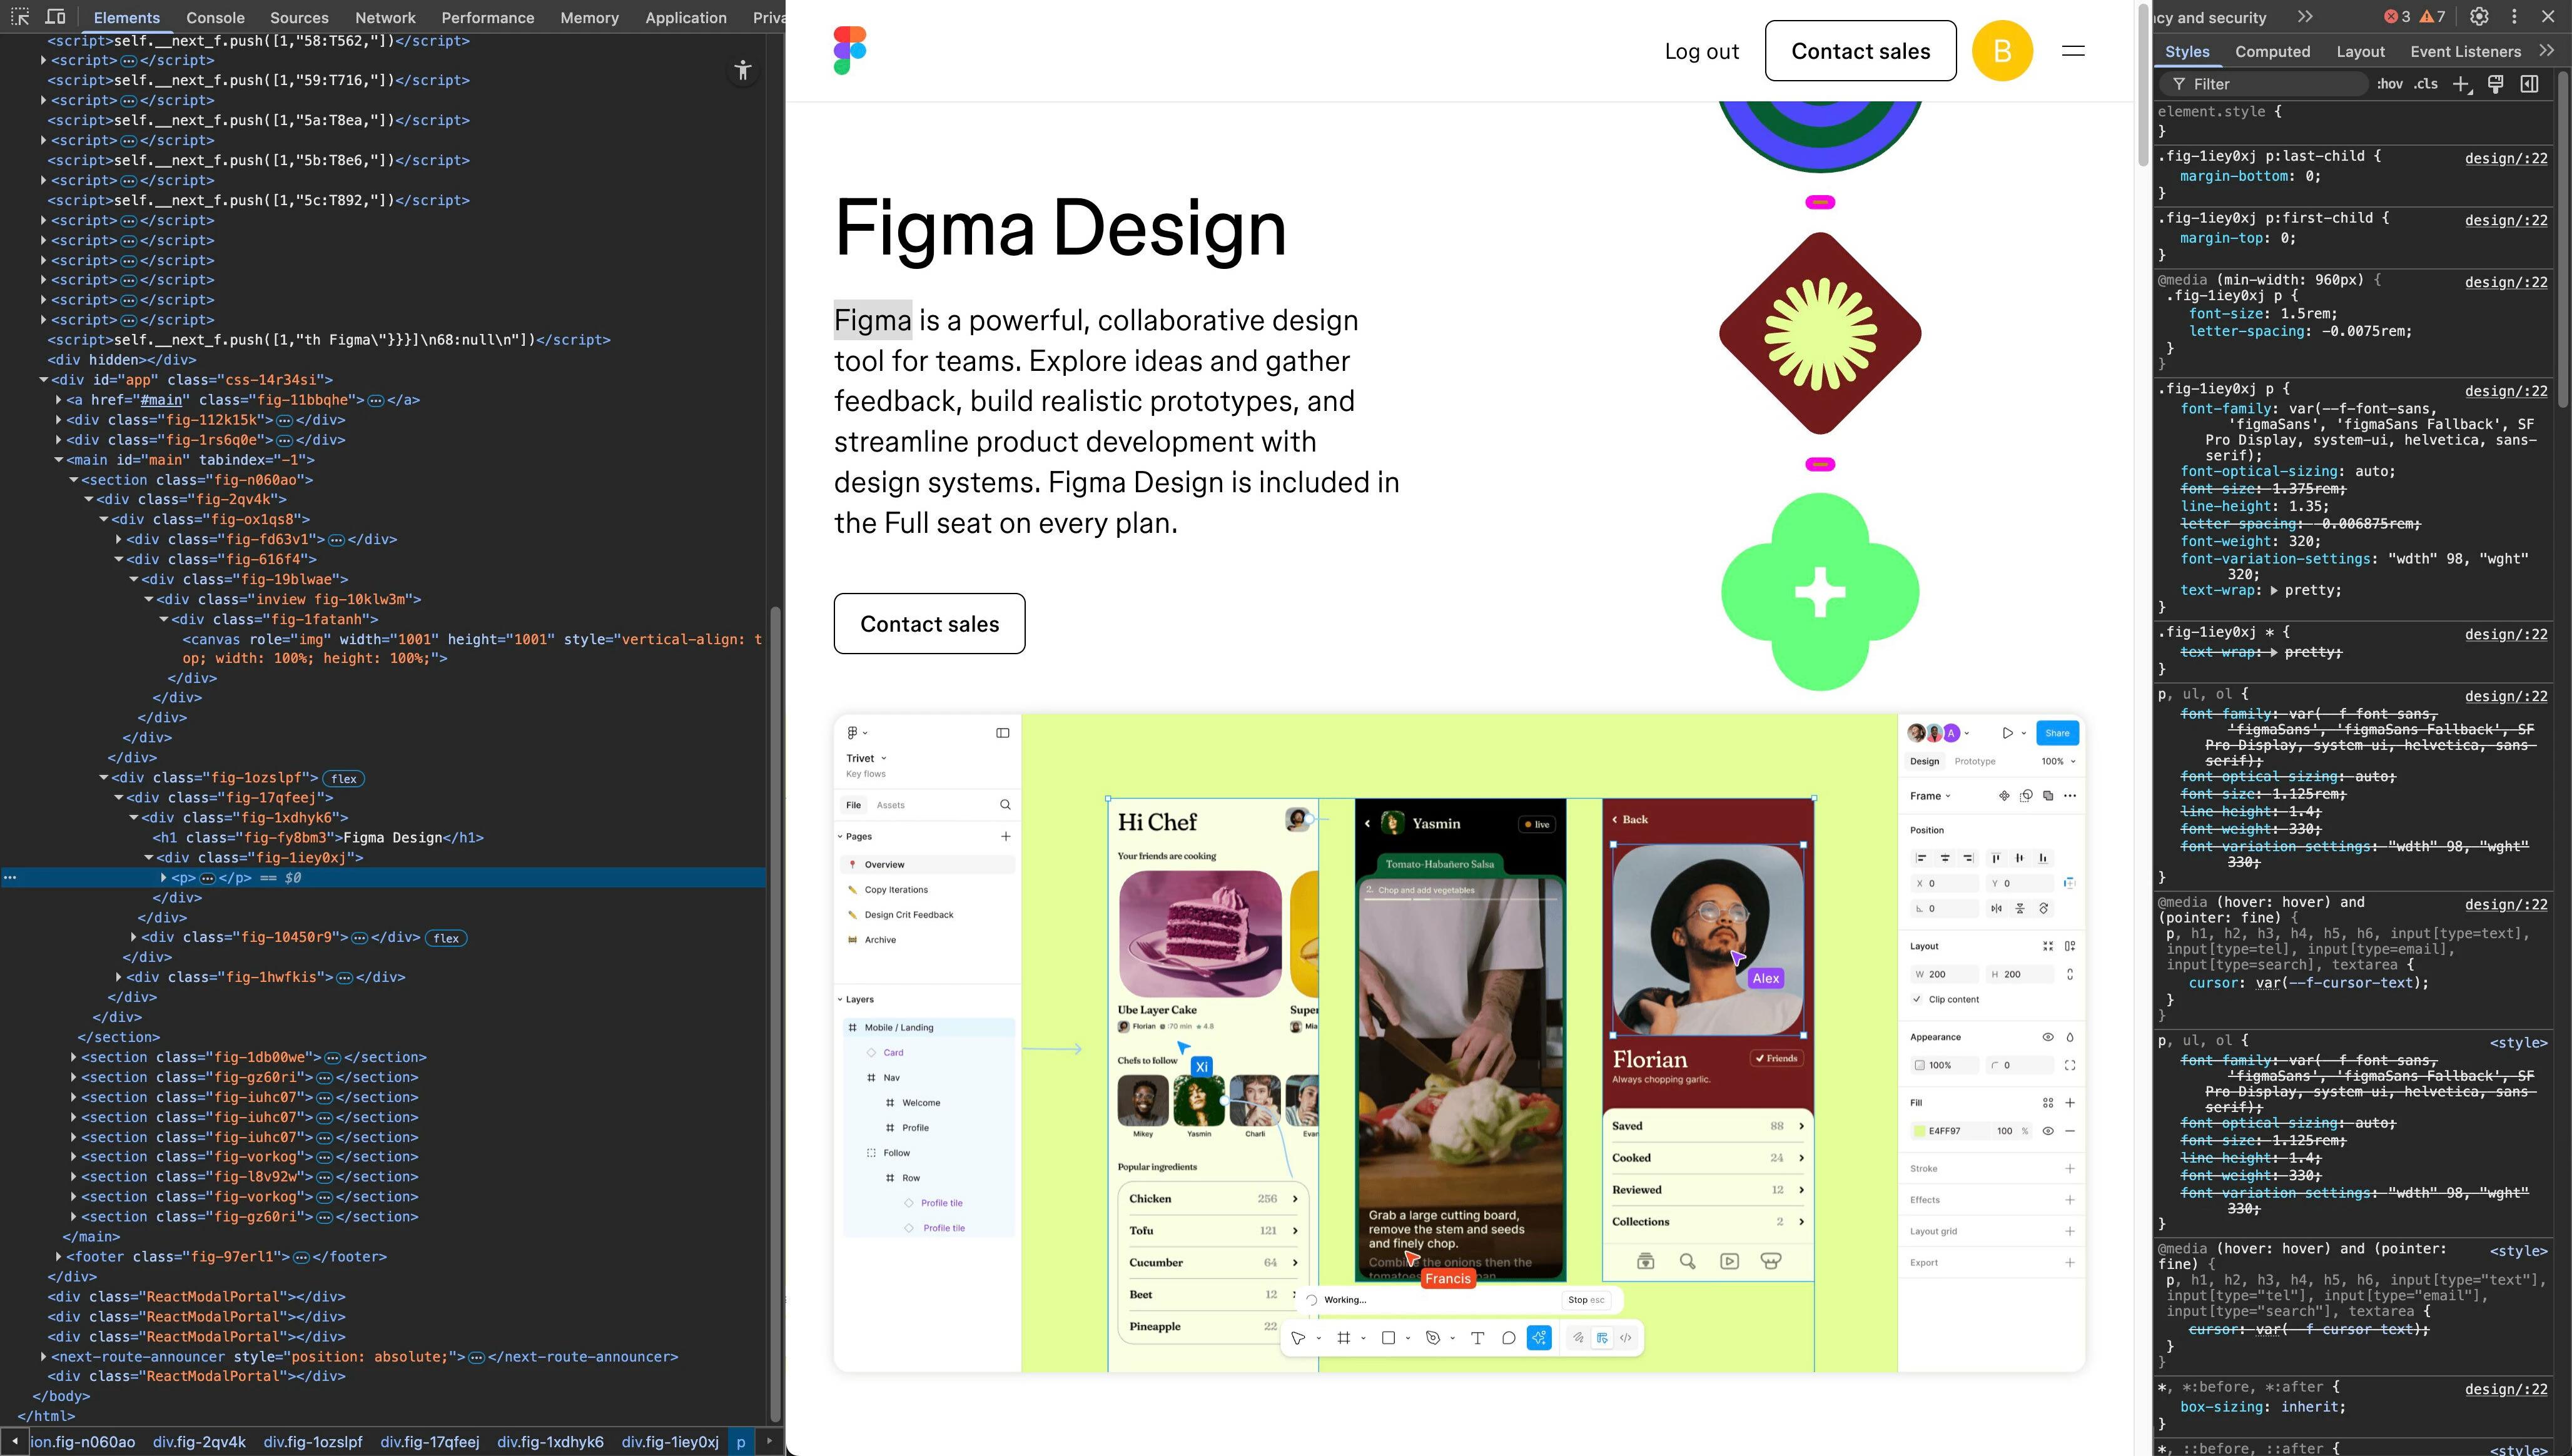Click the E4FF97 fill swatch in editor preview
2572x1456 pixels.
[1919, 1131]
